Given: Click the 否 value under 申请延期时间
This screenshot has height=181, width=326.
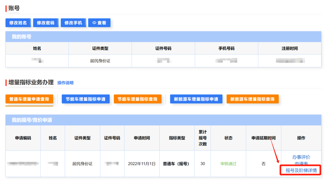Looking at the screenshot, I should [x=264, y=164].
